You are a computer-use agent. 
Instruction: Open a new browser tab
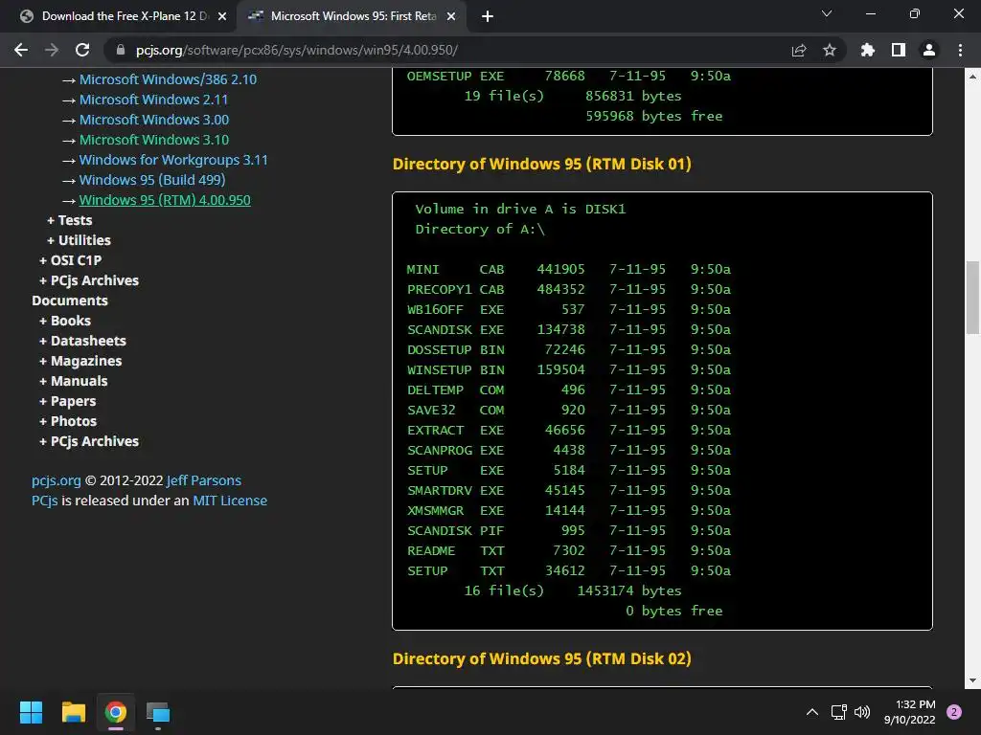coord(488,16)
